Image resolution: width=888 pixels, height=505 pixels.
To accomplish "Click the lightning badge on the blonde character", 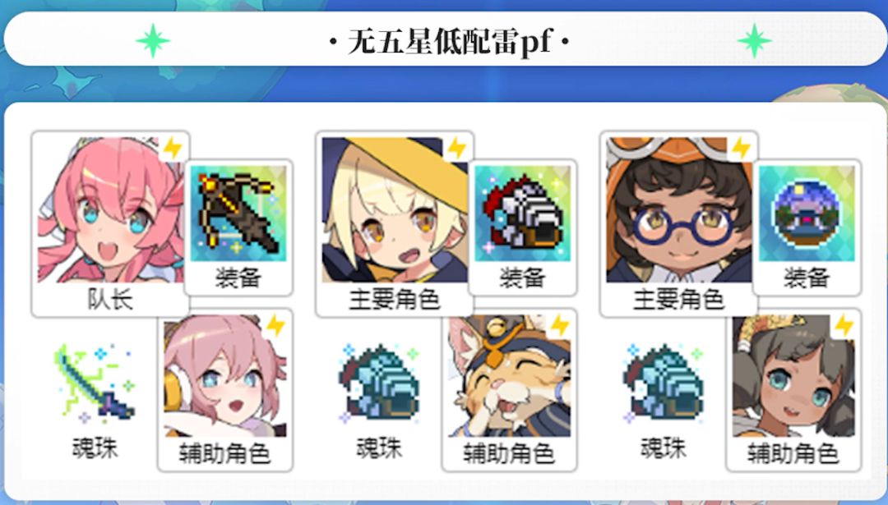I will [x=456, y=149].
